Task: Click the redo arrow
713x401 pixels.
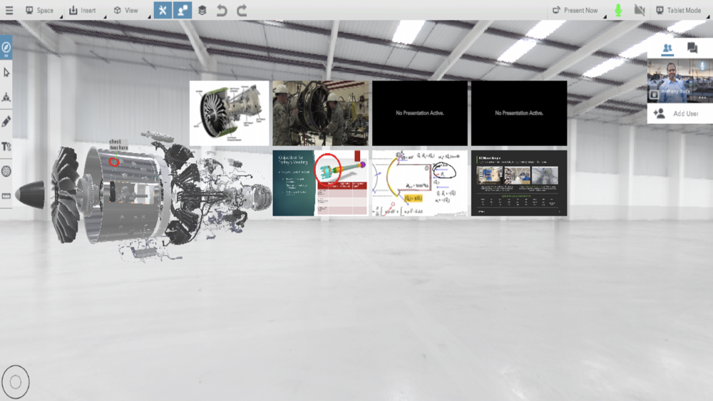Action: pyautogui.click(x=242, y=10)
